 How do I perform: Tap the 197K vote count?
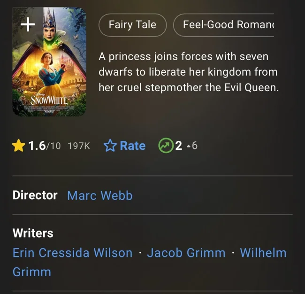(79, 146)
